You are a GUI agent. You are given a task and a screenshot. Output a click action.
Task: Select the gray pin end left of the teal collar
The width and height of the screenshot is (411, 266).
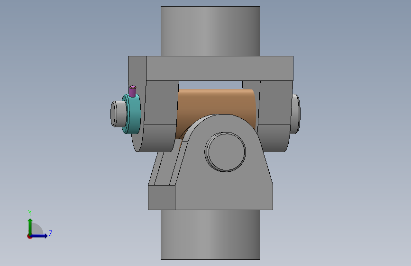pyautogui.click(x=118, y=114)
